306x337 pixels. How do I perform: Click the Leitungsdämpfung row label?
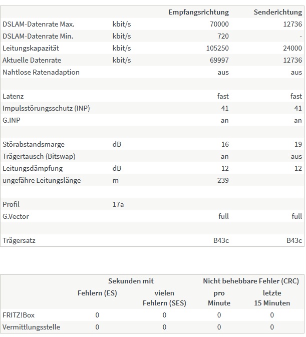tap(31, 168)
